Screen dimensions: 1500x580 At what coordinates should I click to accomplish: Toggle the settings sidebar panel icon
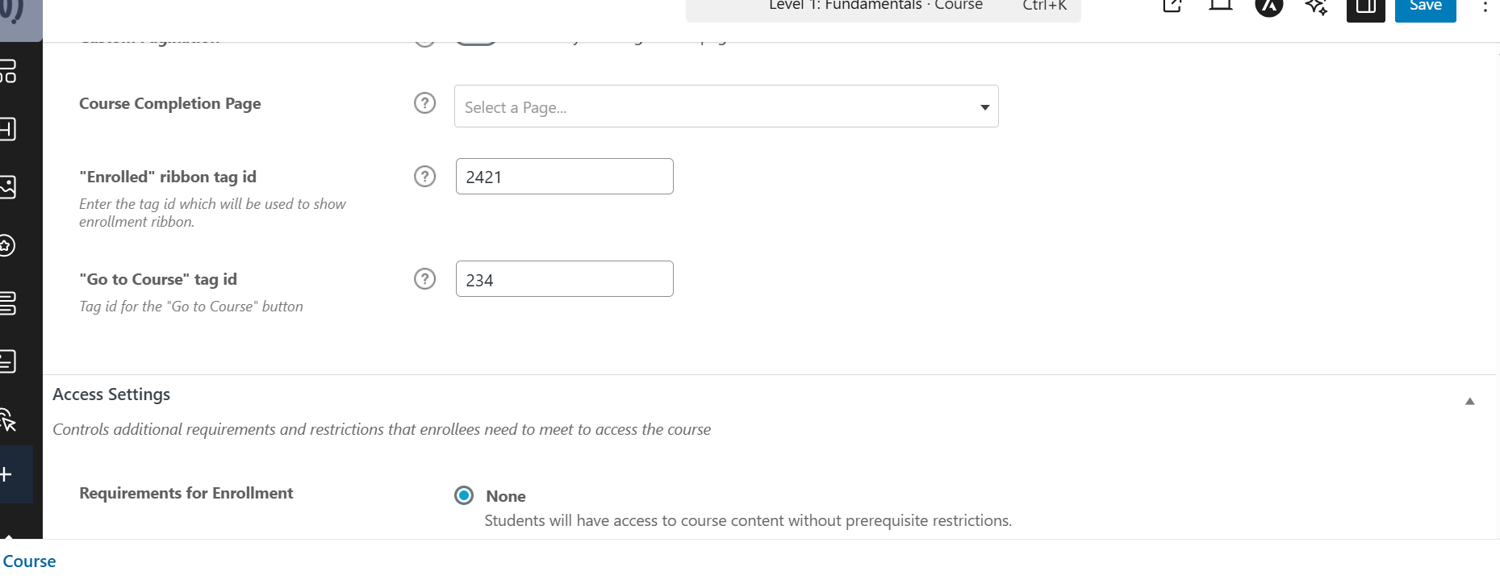(x=1365, y=7)
